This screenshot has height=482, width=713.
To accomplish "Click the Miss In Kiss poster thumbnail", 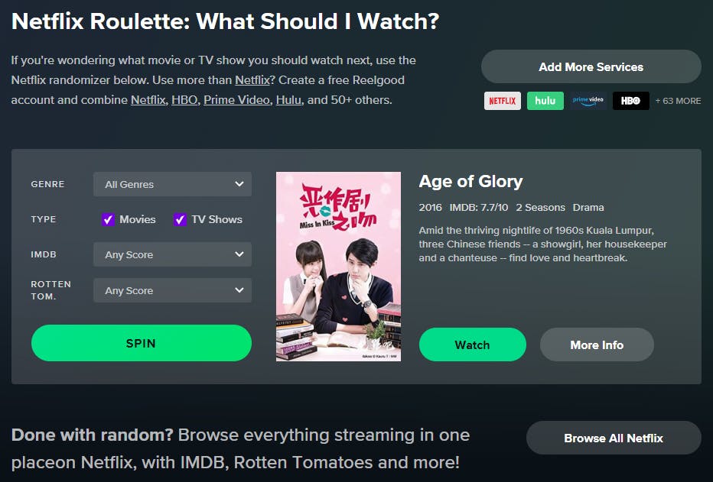I will coord(338,267).
